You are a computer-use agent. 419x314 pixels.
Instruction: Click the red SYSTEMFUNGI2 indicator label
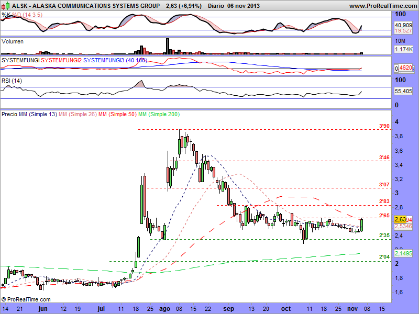tap(61, 60)
